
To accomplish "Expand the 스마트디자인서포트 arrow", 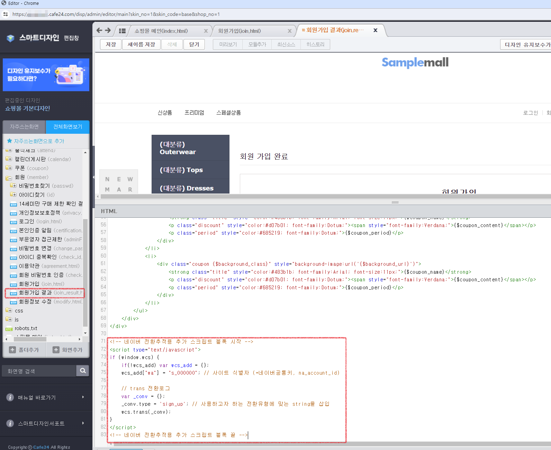I will 83,423.
